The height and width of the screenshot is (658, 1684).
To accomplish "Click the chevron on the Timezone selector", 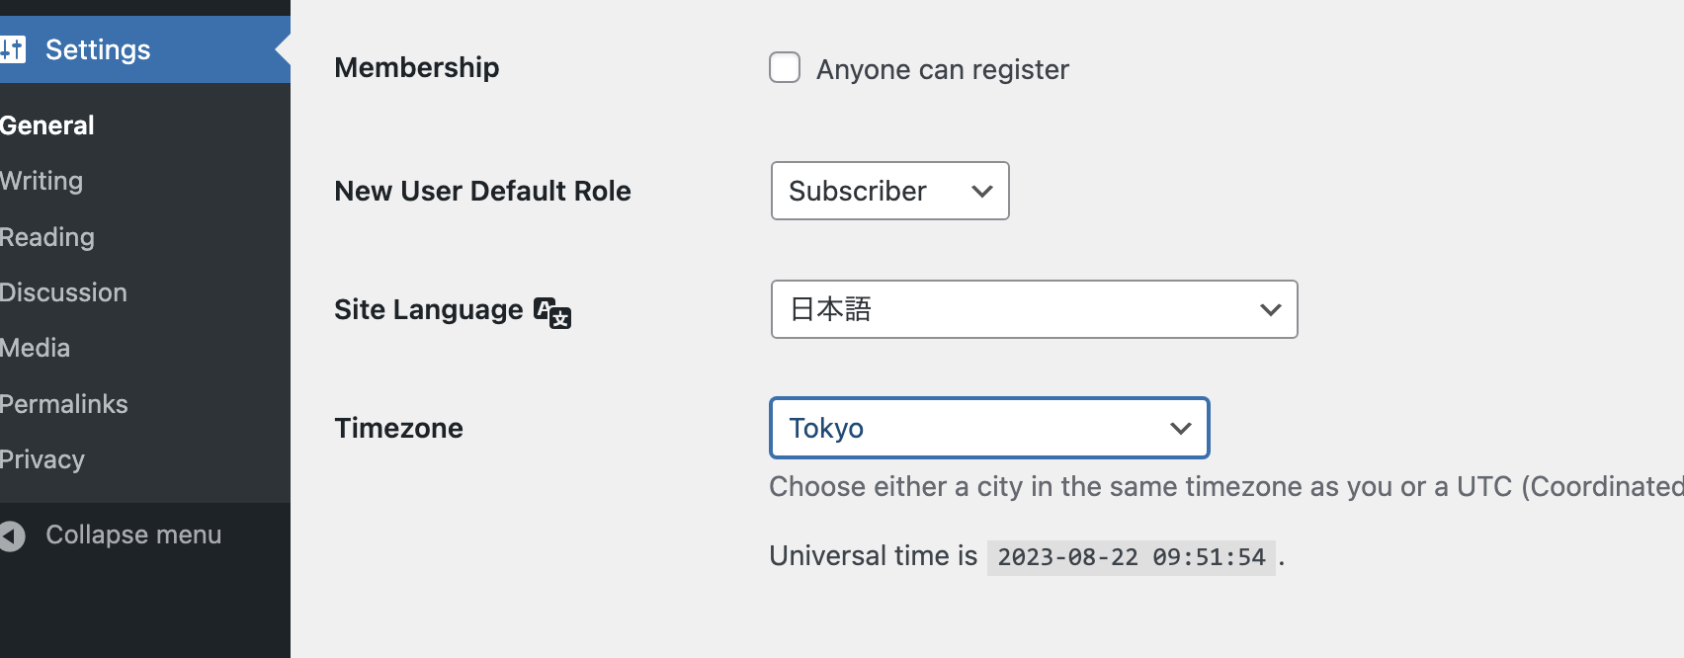I will tap(1180, 428).
